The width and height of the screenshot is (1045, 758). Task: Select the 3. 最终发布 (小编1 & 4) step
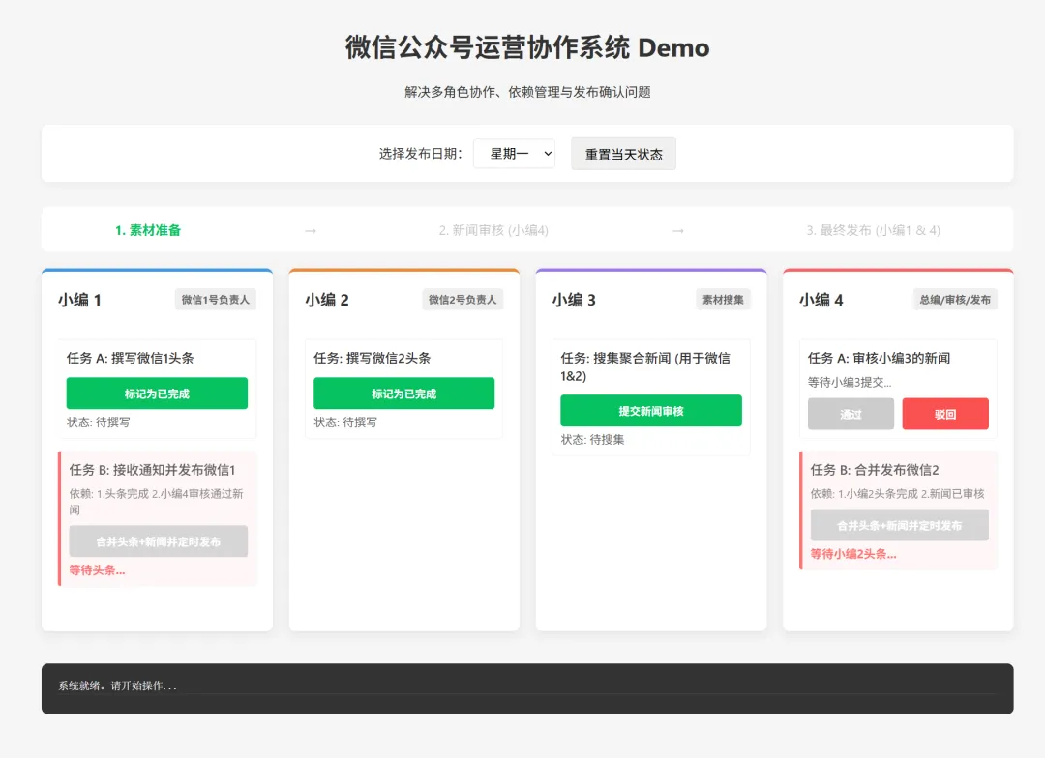(x=873, y=230)
